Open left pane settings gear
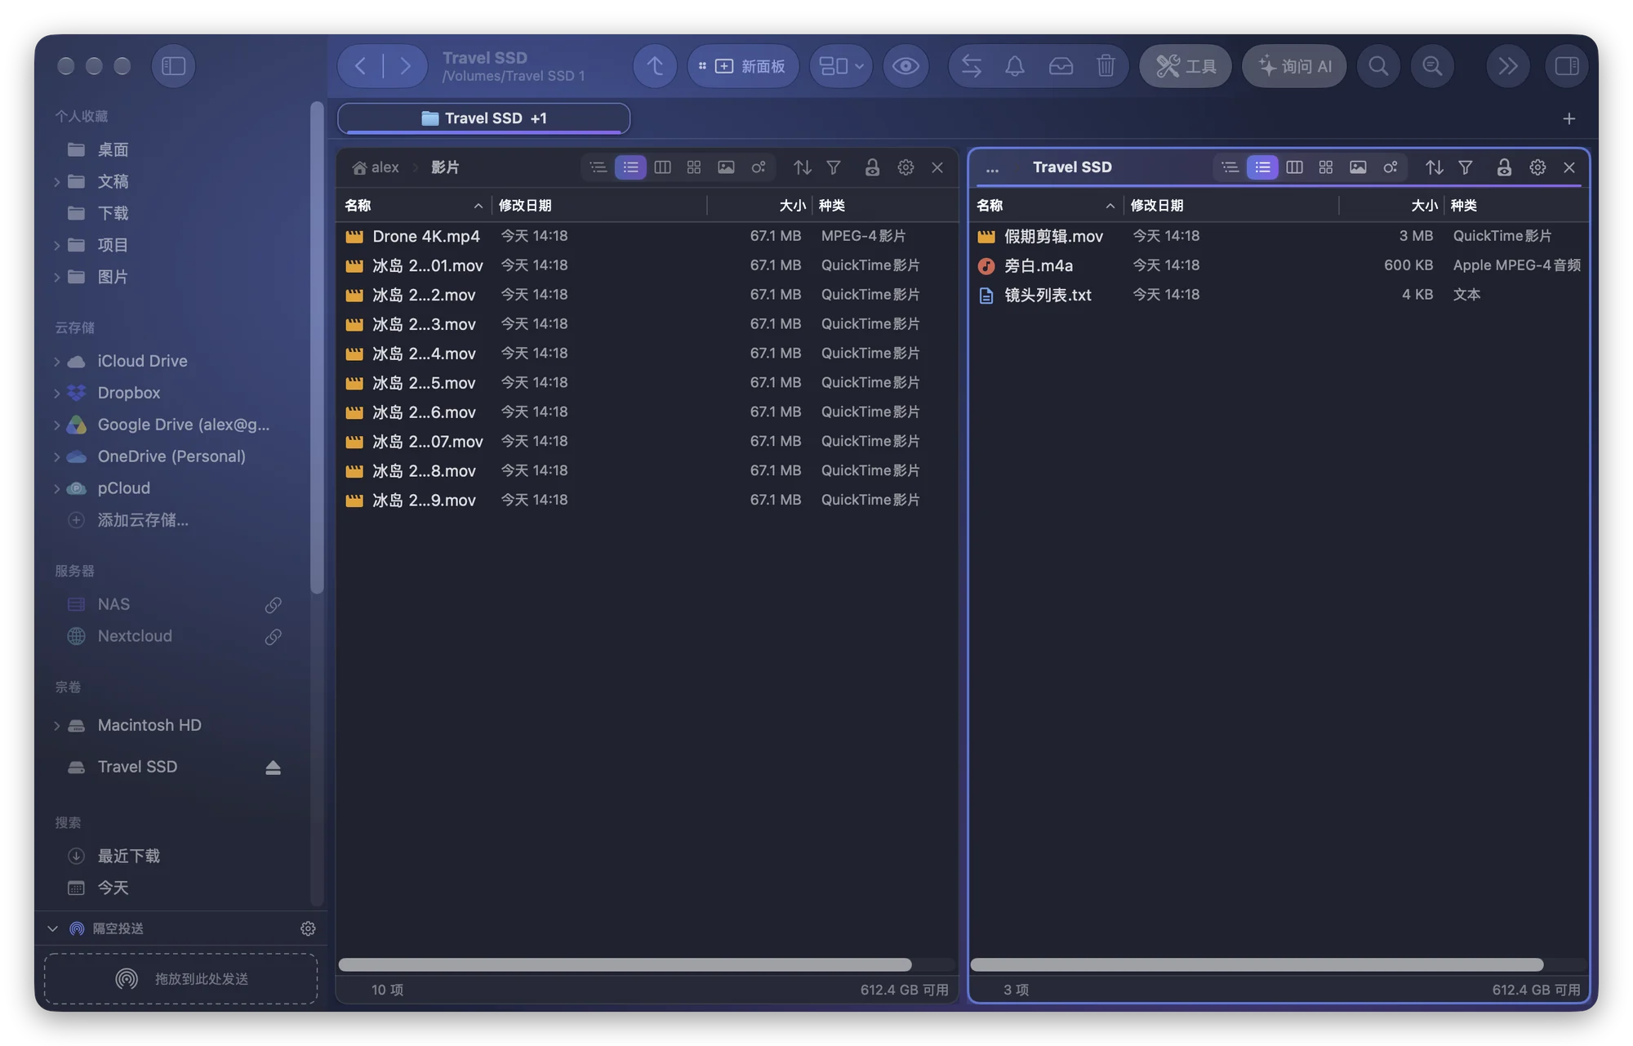 point(905,167)
